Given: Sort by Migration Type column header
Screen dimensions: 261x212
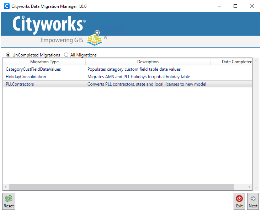Looking at the screenshot, I should coord(44,62).
